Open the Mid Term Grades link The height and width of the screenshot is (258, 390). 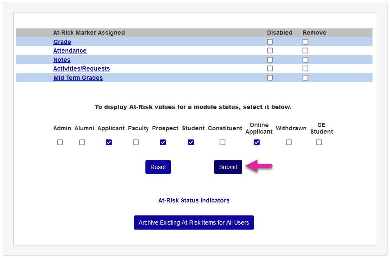[x=78, y=78]
